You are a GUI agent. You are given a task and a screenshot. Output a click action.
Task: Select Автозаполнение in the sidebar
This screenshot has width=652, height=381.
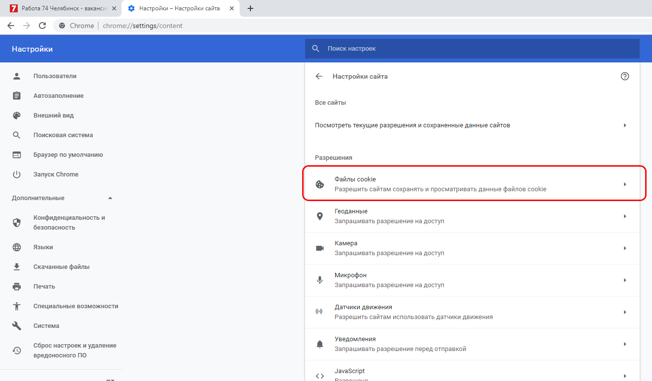point(58,96)
